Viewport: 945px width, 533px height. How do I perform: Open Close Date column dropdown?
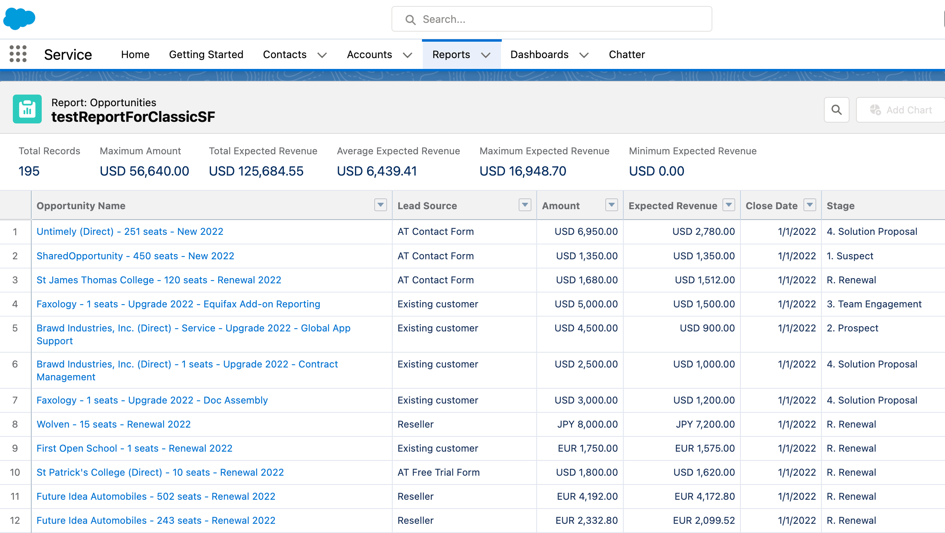tap(810, 205)
